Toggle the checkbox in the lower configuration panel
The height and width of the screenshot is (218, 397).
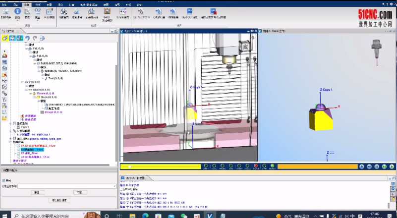4,180
